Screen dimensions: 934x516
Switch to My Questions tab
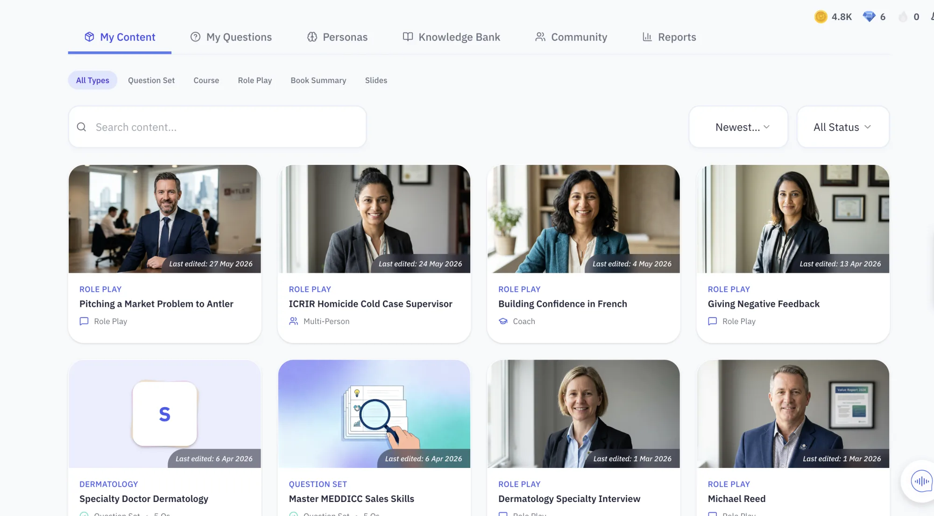click(231, 37)
